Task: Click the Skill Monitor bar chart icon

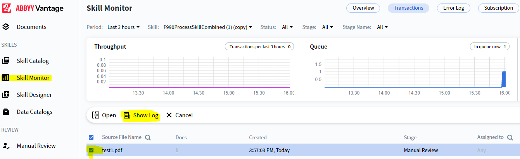Action: pos(6,78)
